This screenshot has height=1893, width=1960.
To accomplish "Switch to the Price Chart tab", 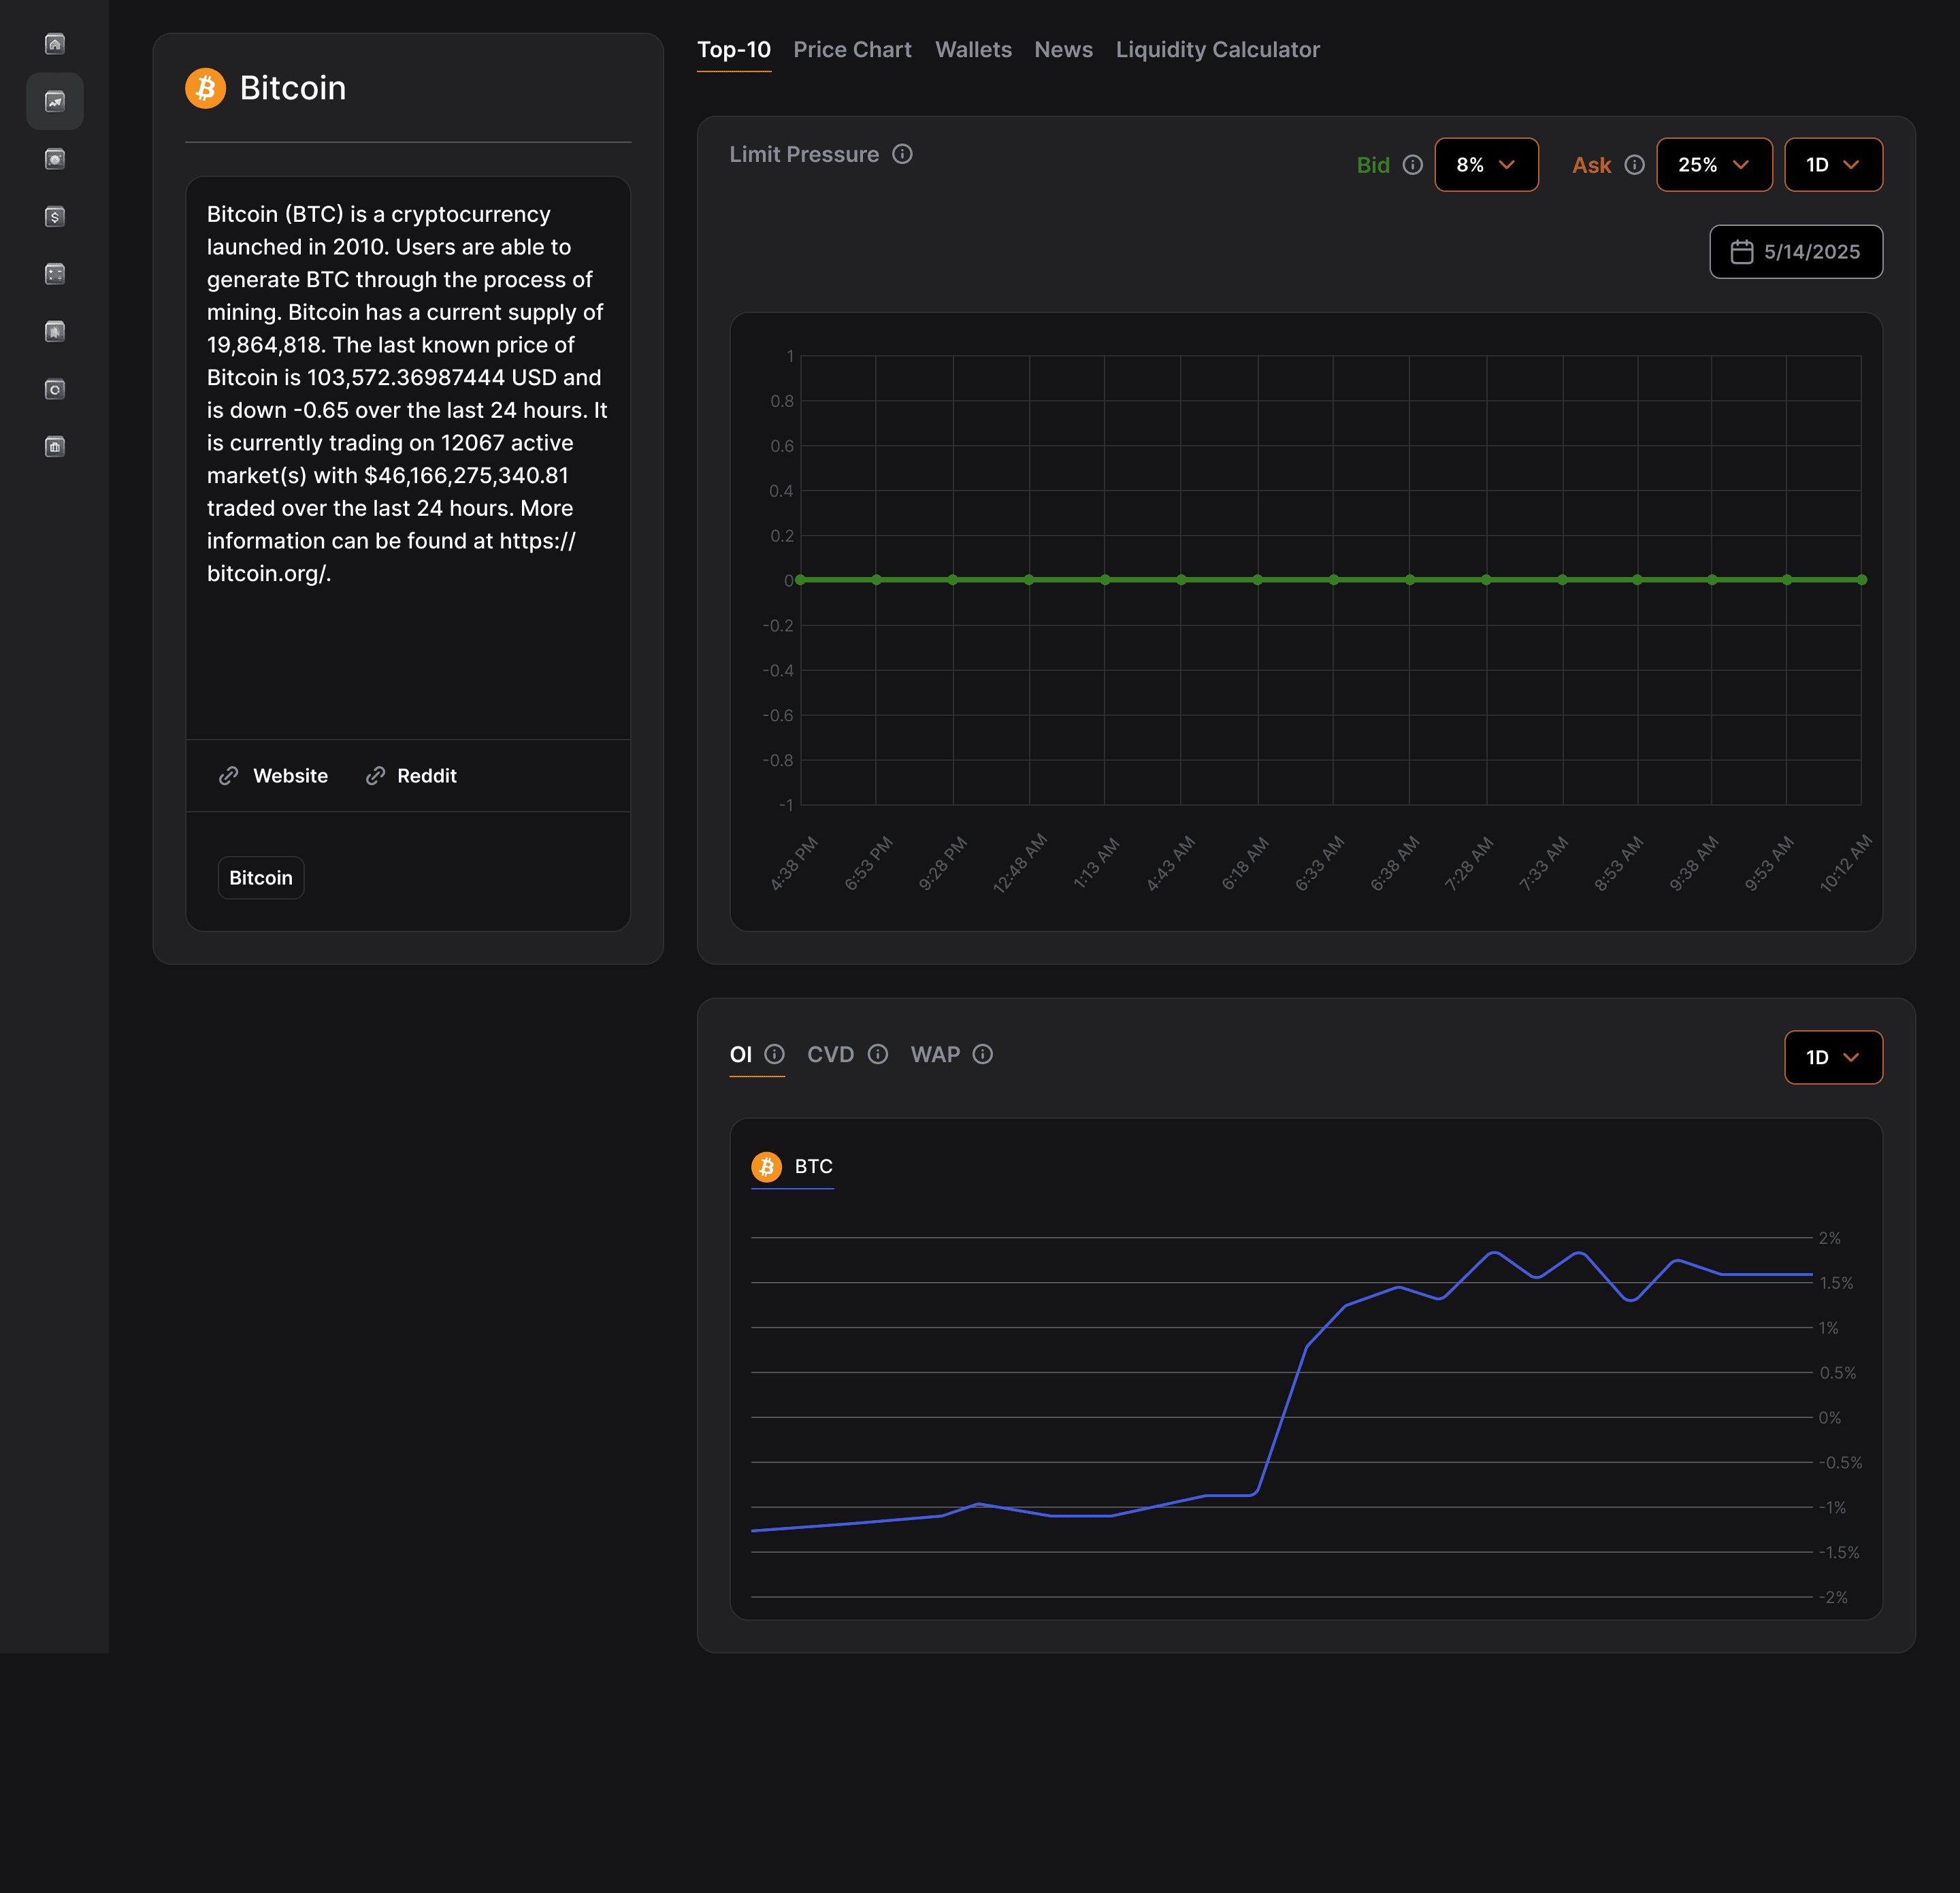I will tap(852, 50).
